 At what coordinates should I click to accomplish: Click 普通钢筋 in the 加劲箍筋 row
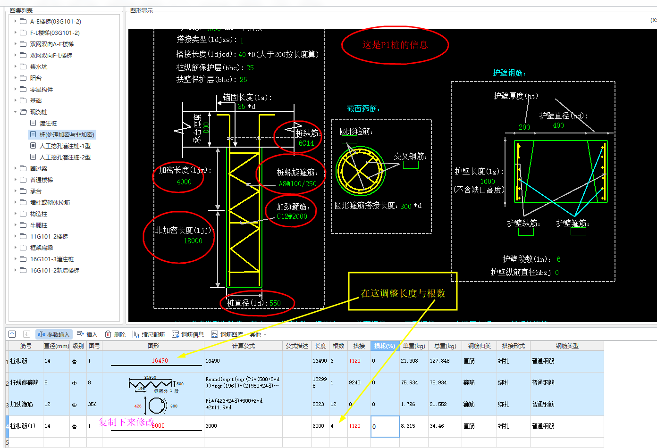(x=543, y=405)
